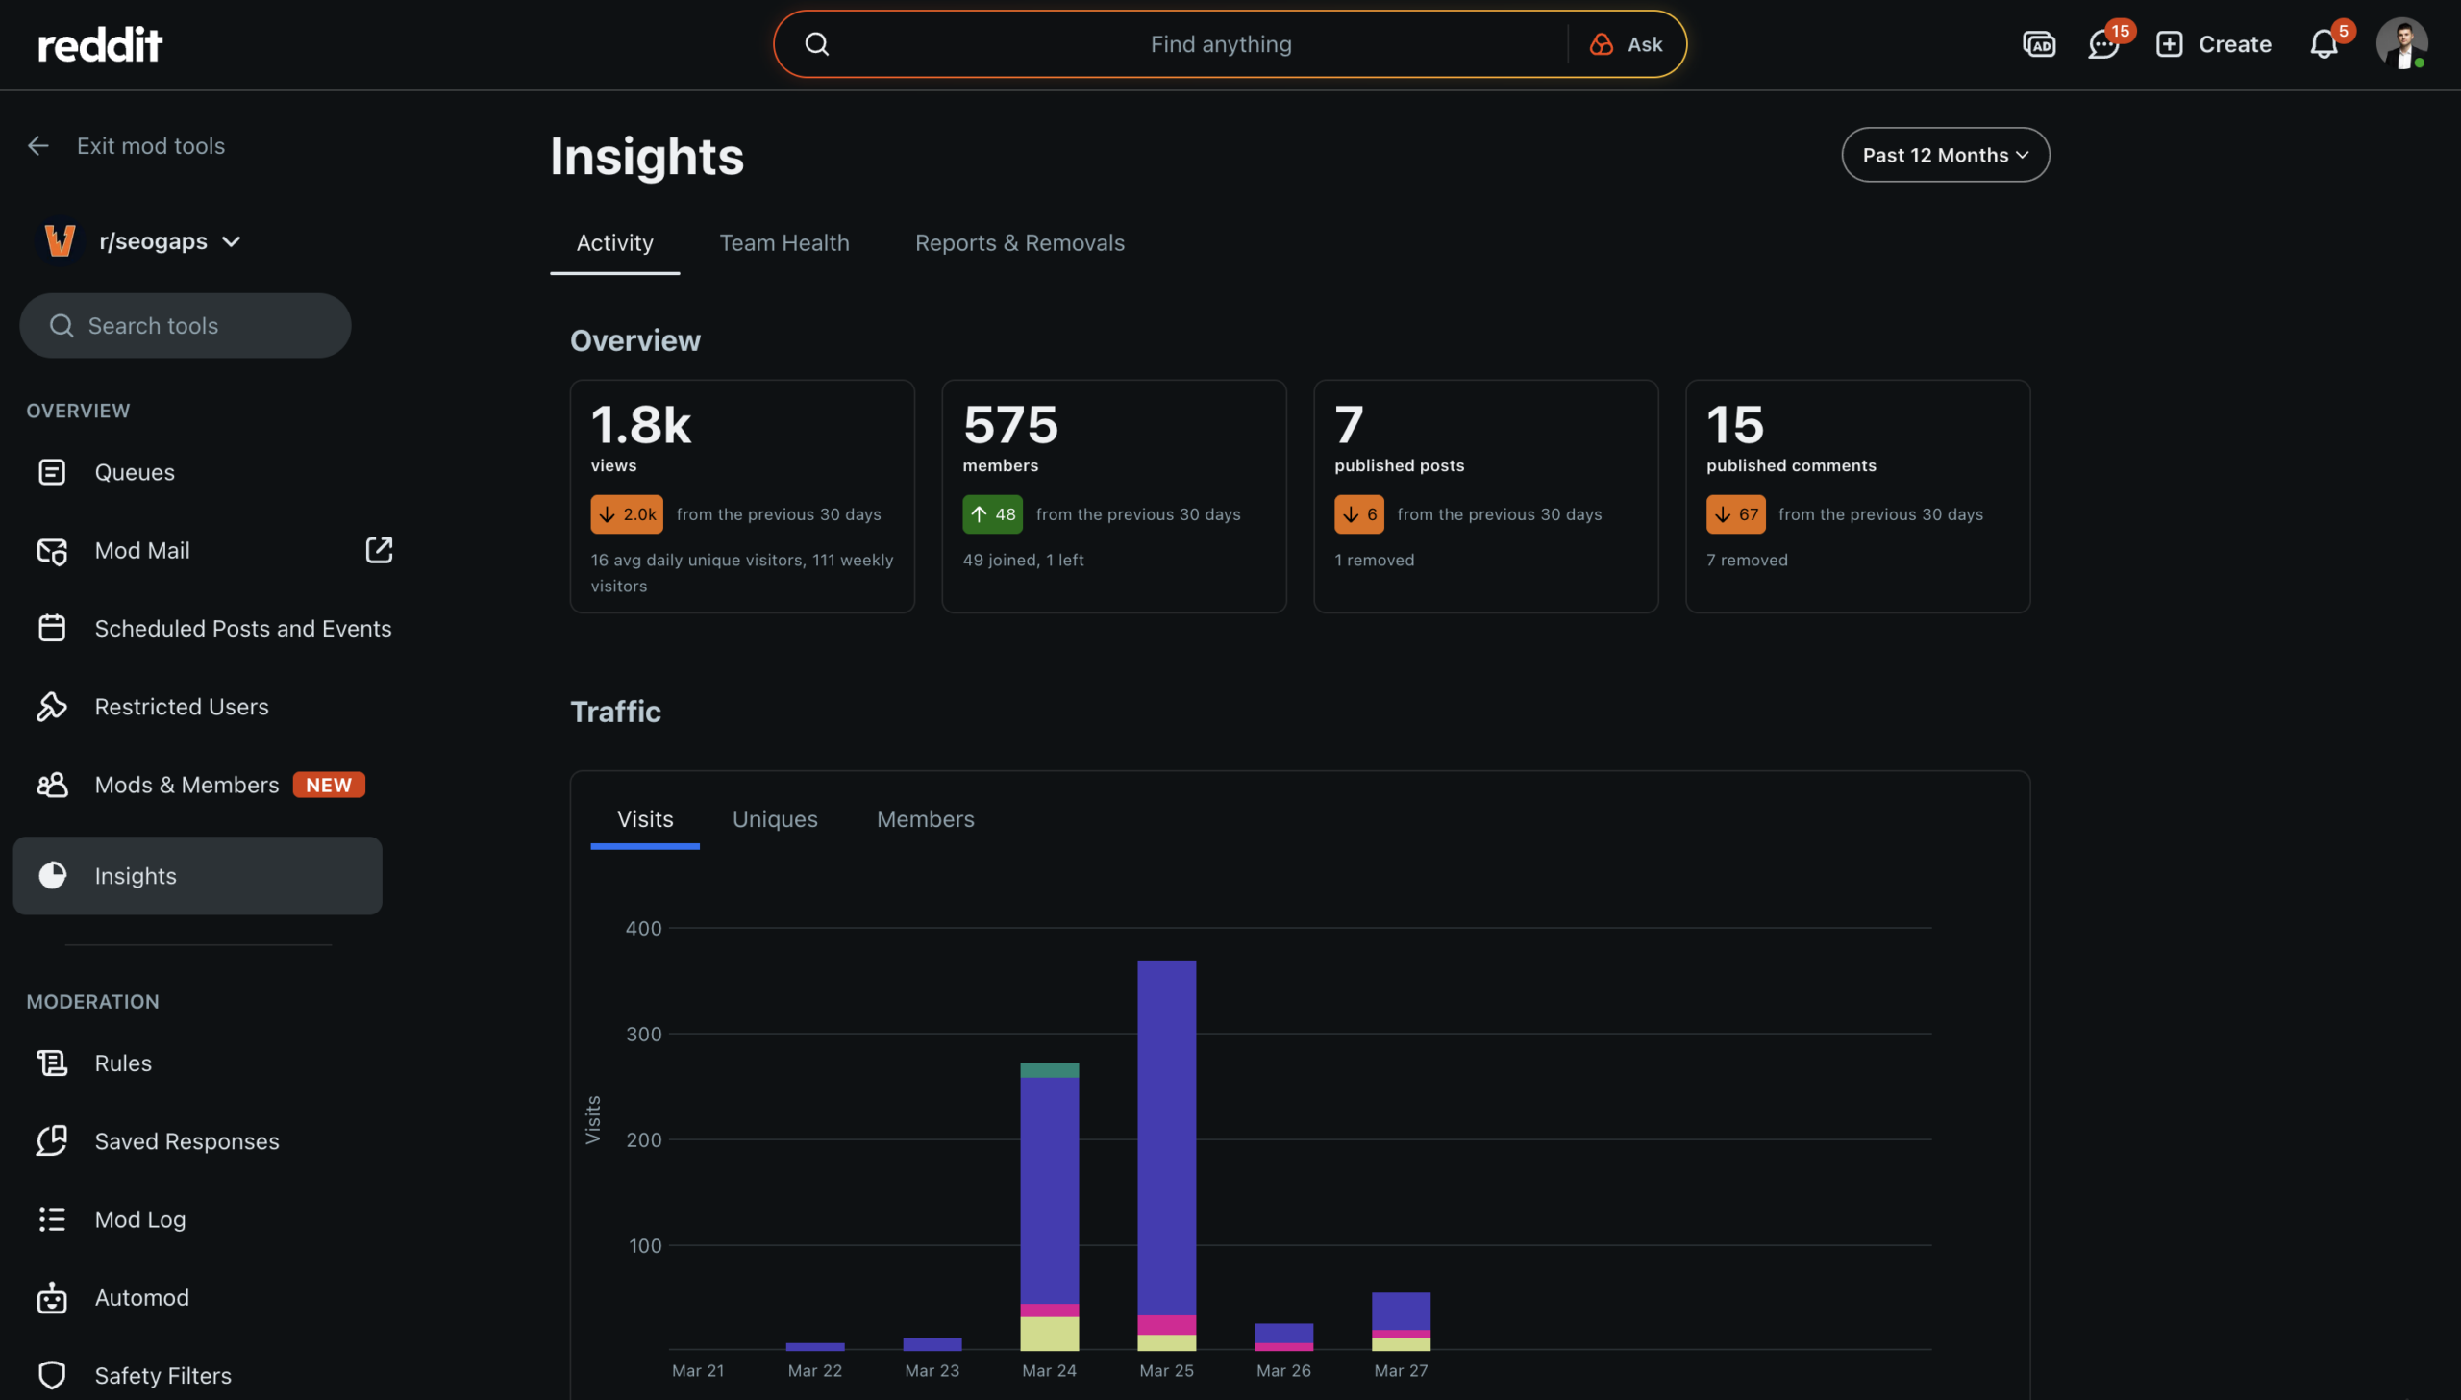Click the Safety Filters shield icon
The height and width of the screenshot is (1400, 2461).
pos(52,1375)
